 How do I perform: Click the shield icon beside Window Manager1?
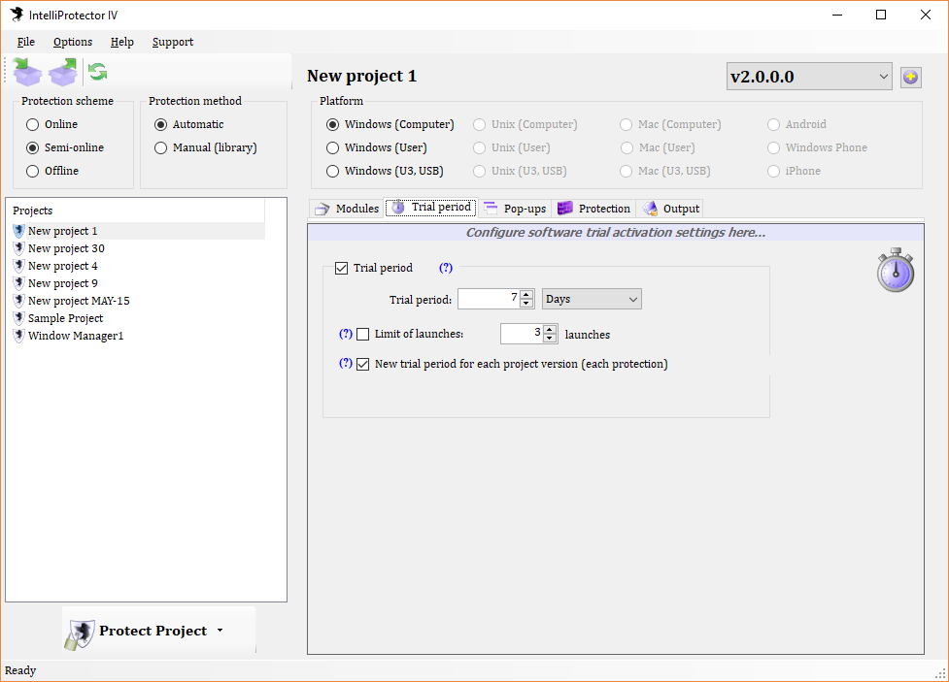click(x=18, y=336)
